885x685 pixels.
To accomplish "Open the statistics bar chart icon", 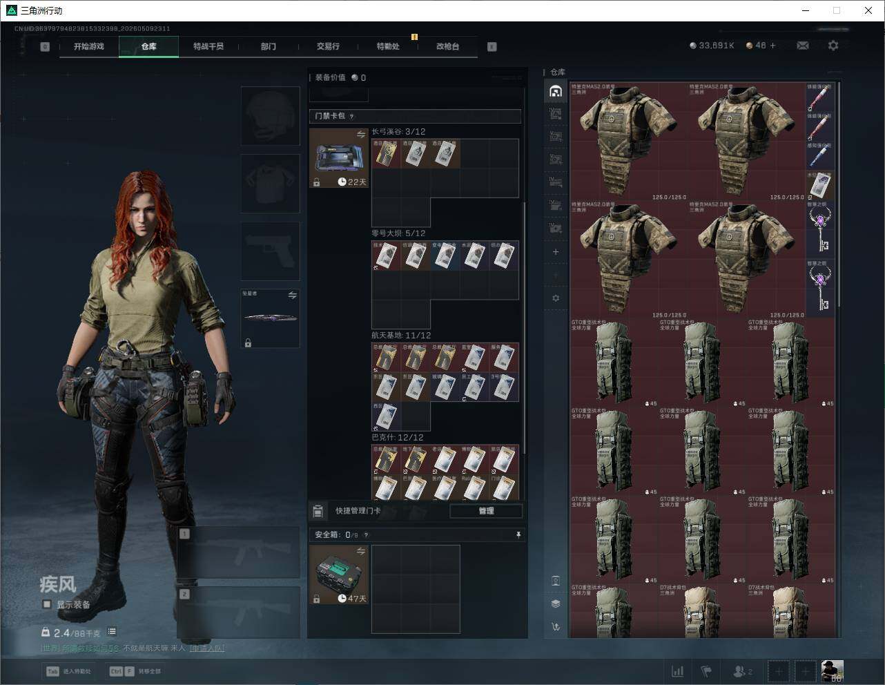I will click(678, 671).
